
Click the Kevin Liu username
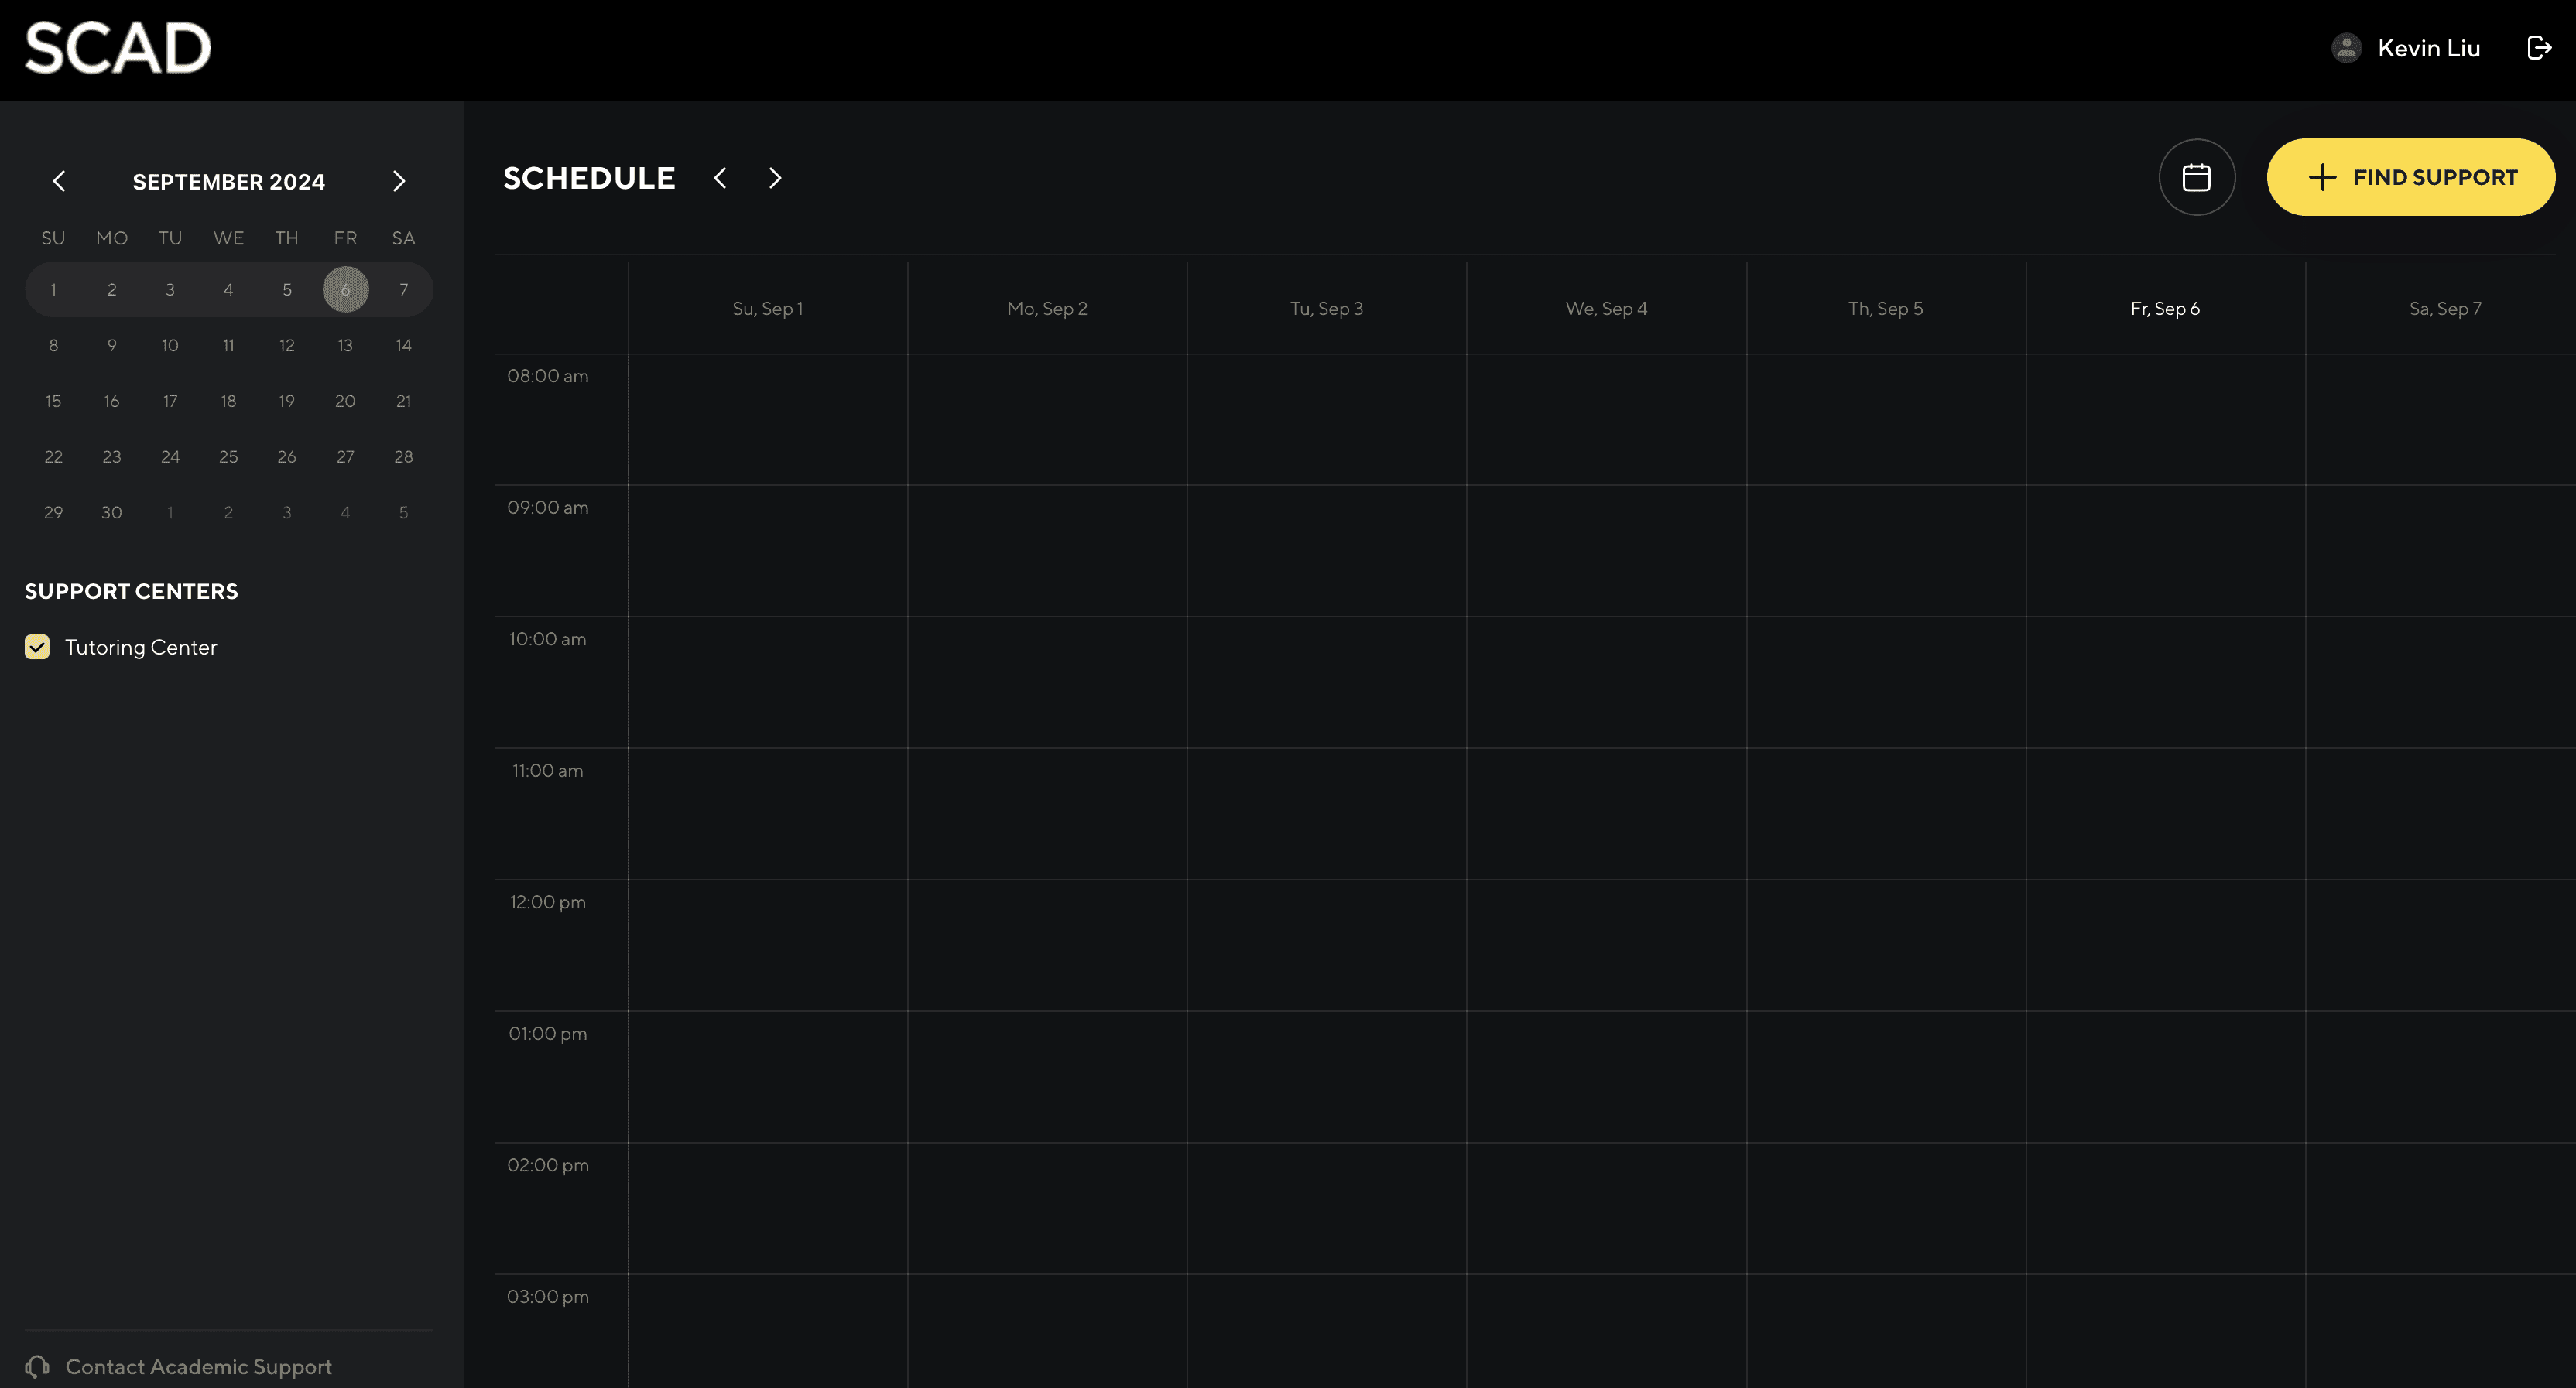[2428, 48]
